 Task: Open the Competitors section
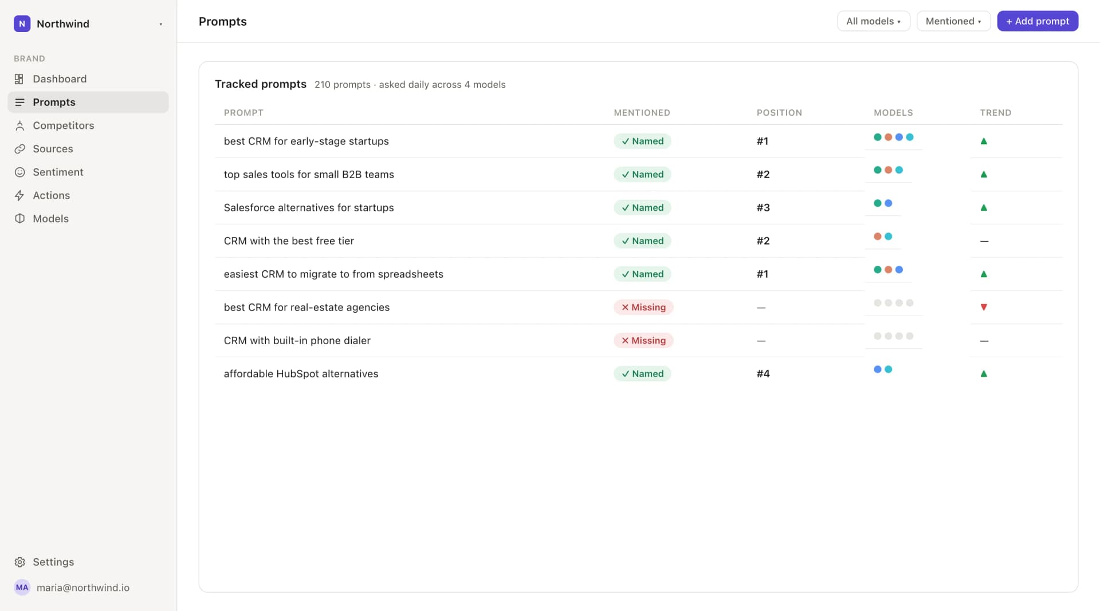pyautogui.click(x=88, y=125)
